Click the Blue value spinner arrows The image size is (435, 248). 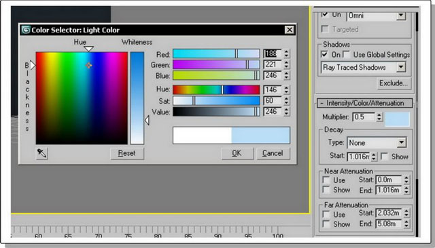[x=287, y=75]
